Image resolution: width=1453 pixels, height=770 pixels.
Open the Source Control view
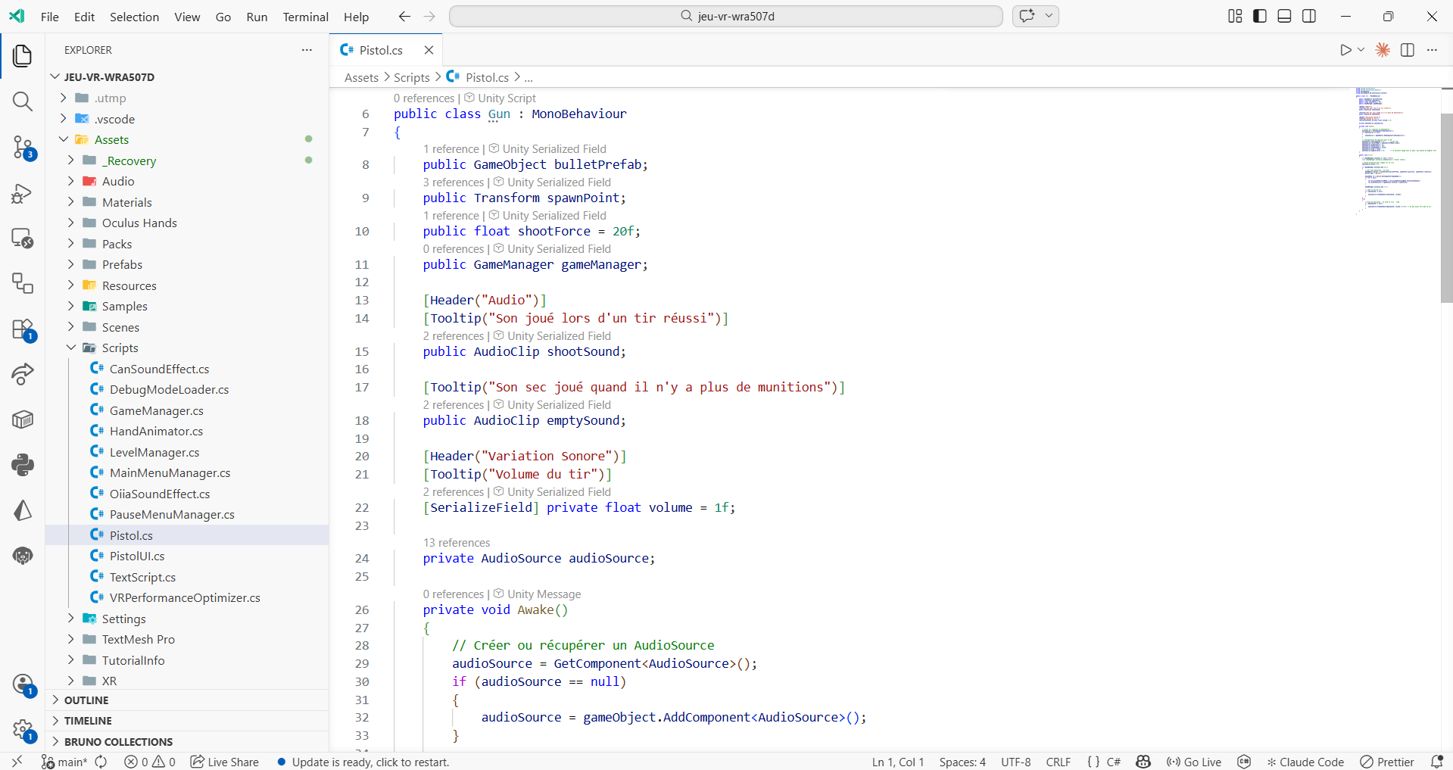click(x=23, y=147)
